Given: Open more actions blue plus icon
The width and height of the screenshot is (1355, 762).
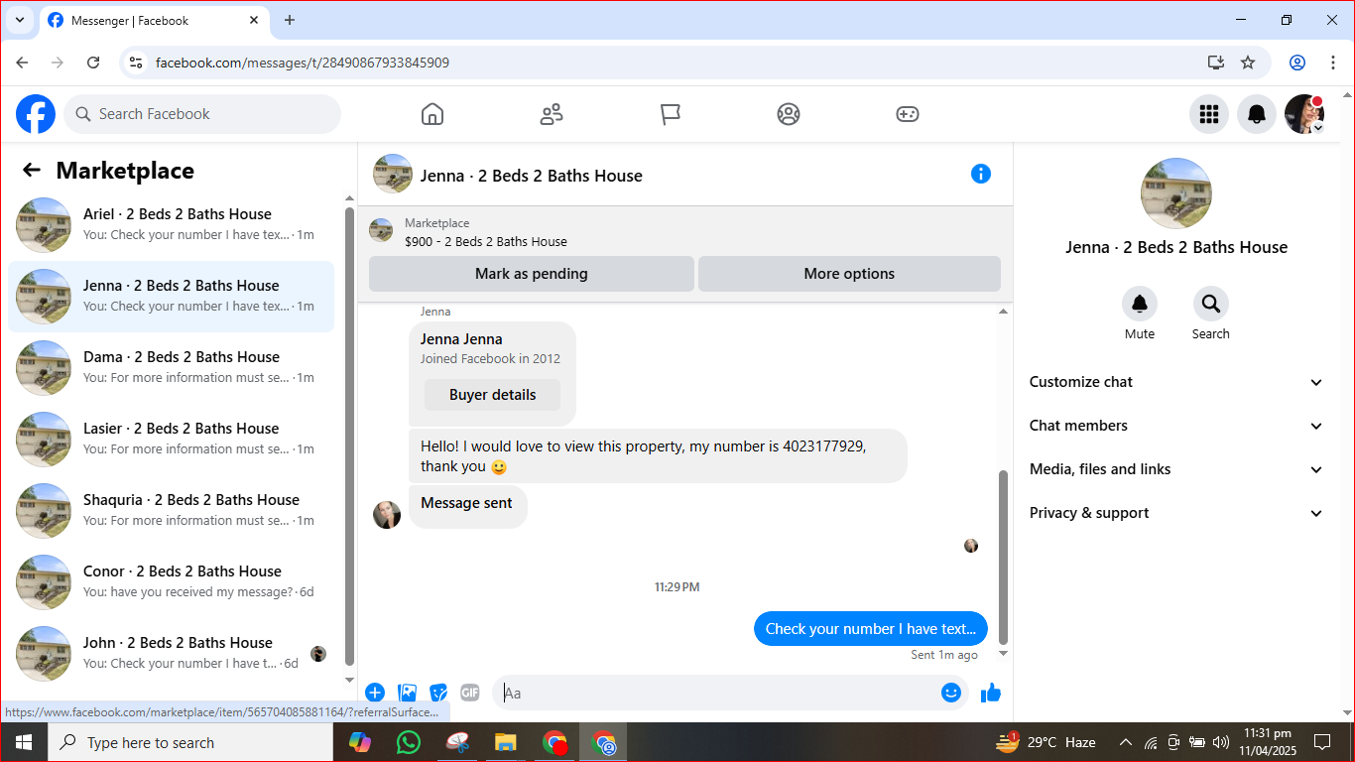Looking at the screenshot, I should pos(375,693).
